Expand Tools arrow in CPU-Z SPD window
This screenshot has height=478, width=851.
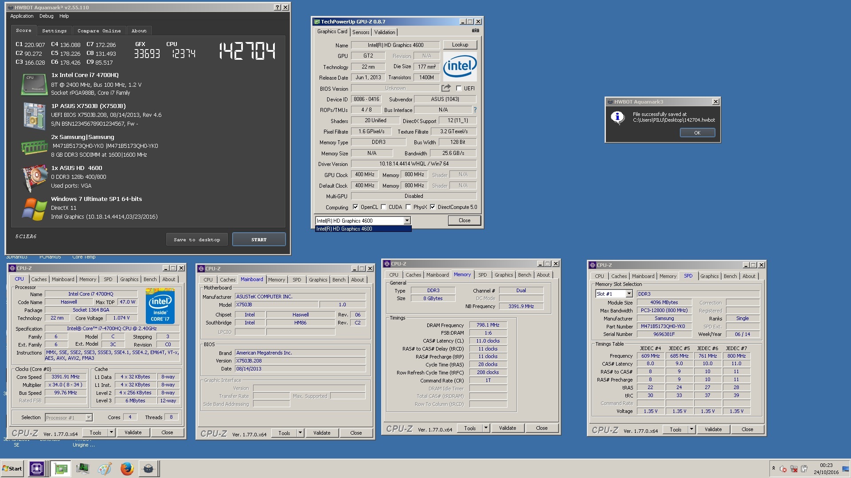click(x=691, y=429)
